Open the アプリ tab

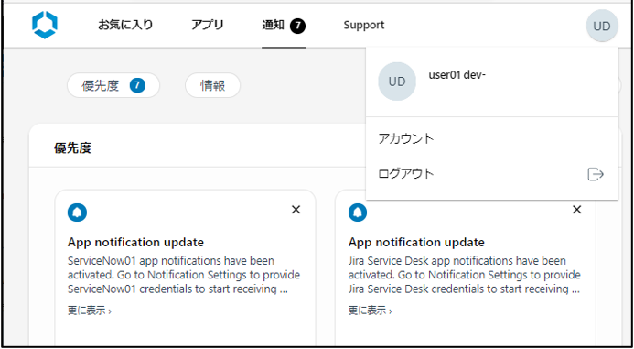(208, 25)
